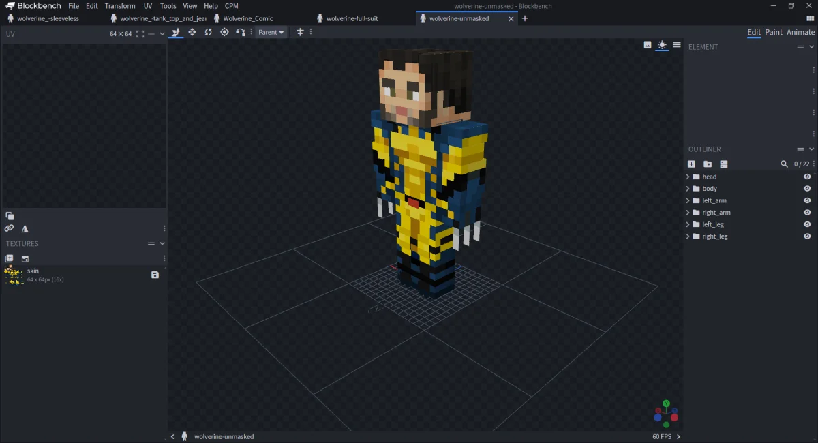Open the viewport background image icon
The height and width of the screenshot is (443, 818).
click(648, 45)
